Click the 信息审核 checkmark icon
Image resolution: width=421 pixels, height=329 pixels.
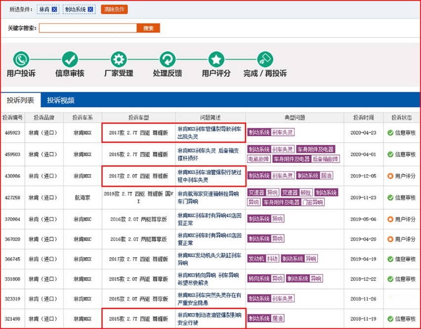[70, 59]
